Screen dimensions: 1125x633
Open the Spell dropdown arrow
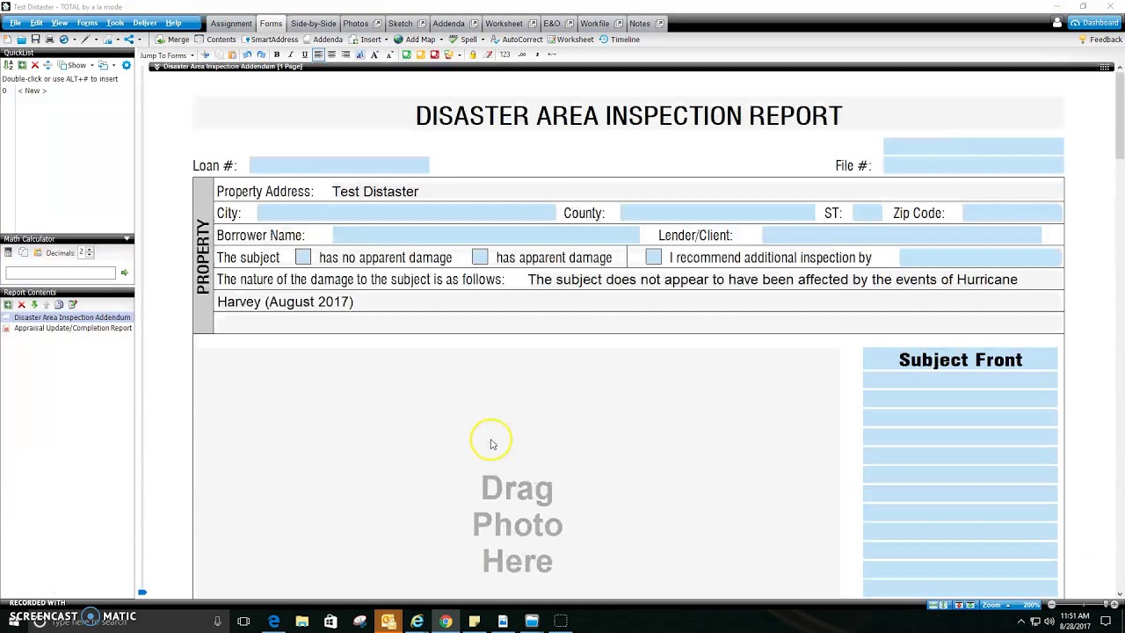point(483,40)
